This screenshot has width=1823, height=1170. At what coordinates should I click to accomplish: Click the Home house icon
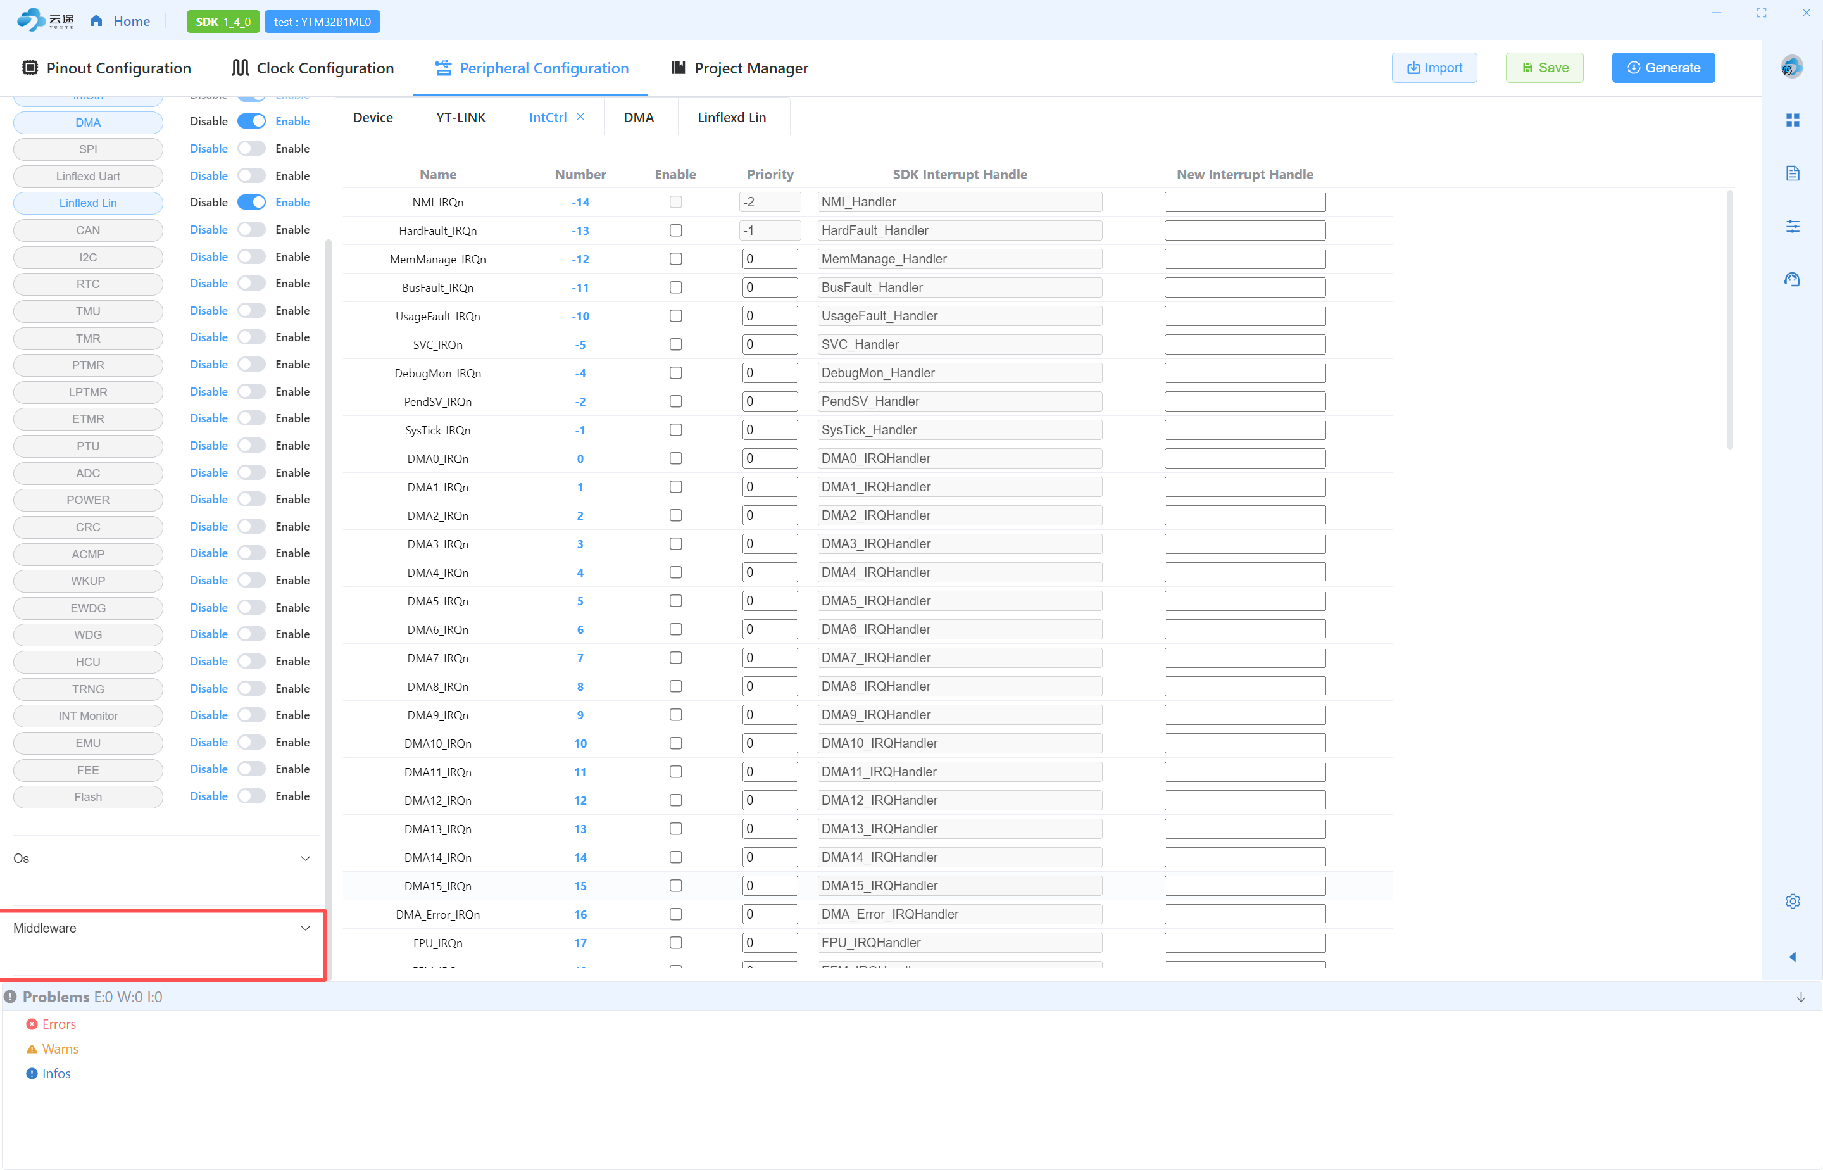pos(96,22)
